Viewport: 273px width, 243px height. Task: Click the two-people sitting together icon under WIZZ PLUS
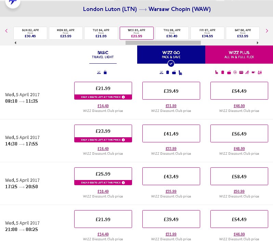pyautogui.click(x=260, y=72)
